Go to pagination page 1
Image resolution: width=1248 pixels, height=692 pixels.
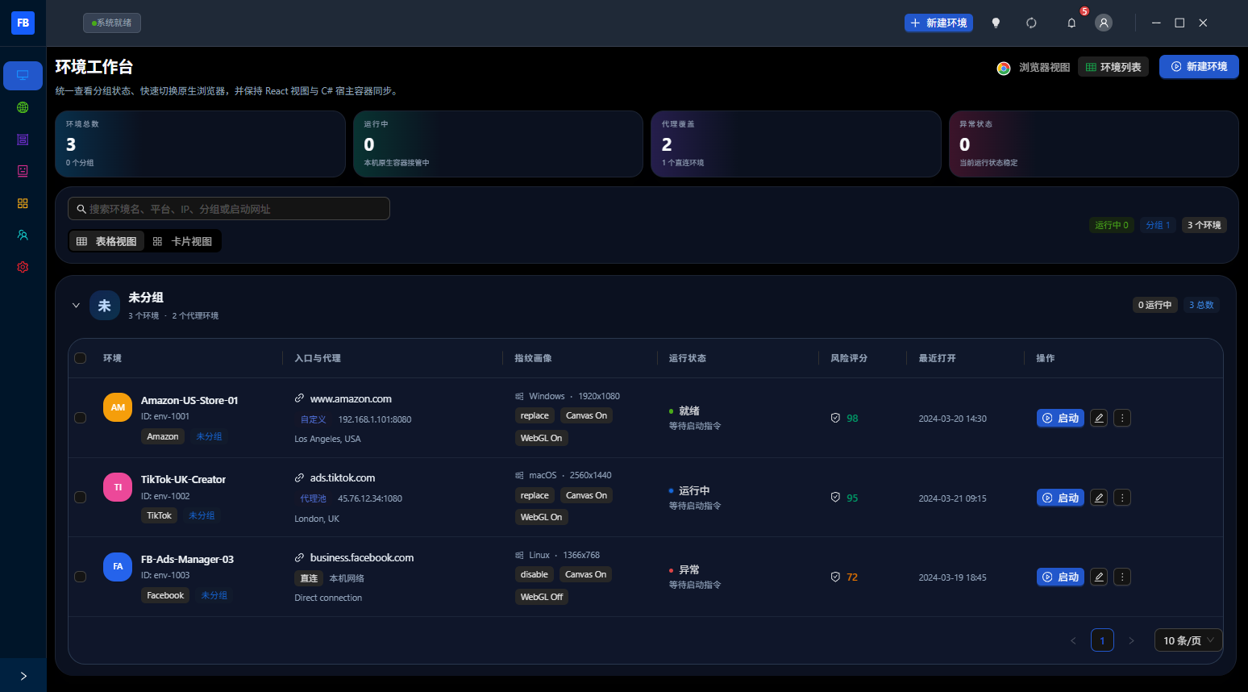[x=1102, y=640]
